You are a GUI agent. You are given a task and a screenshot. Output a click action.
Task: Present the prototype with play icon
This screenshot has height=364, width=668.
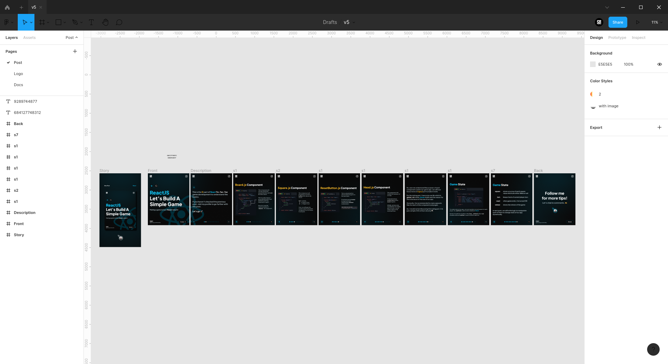click(638, 22)
